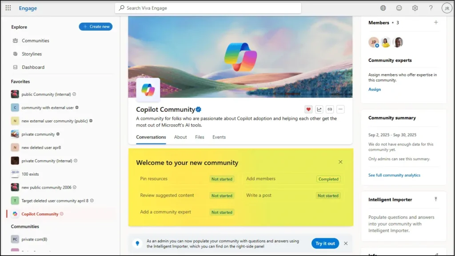Open more options with the ellipsis icon
Viewport: 455px width, 256px height.
(x=340, y=109)
